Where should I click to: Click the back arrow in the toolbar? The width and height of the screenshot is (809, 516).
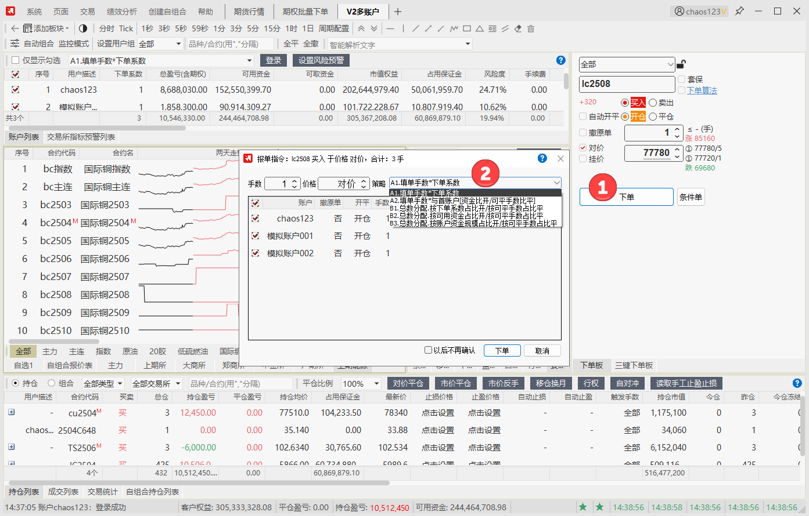[15, 28]
